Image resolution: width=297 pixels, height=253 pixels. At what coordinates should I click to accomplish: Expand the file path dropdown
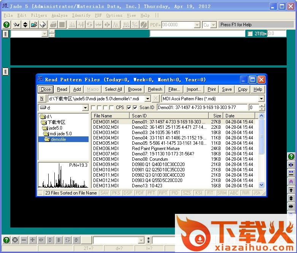tap(148, 99)
